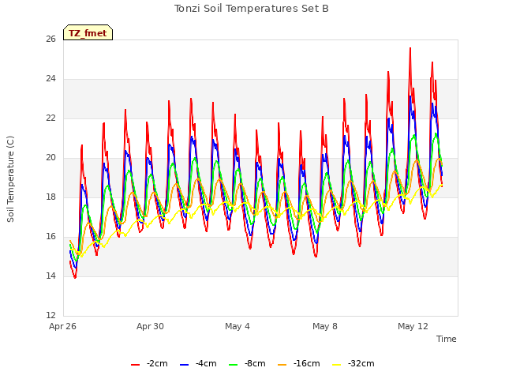Click the highest red peak near May 12
The height and width of the screenshot is (379, 505).
(x=410, y=48)
